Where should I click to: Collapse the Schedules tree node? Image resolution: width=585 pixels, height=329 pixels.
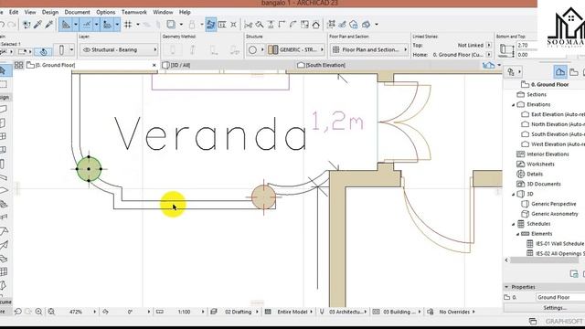tap(514, 224)
